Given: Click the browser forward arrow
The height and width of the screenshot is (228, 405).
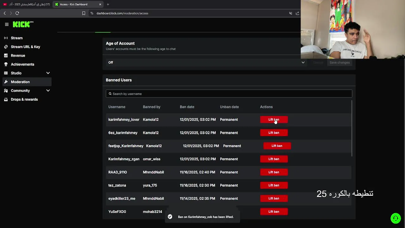Looking at the screenshot, I should pos(11,13).
